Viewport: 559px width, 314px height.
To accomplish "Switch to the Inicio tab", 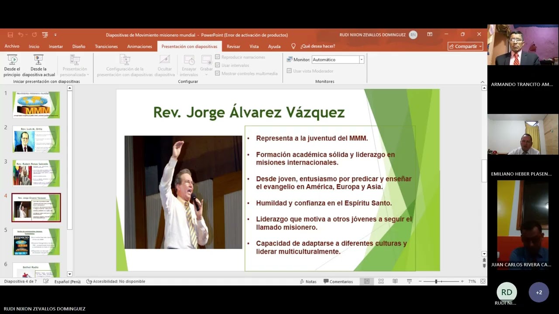I will coord(34,46).
